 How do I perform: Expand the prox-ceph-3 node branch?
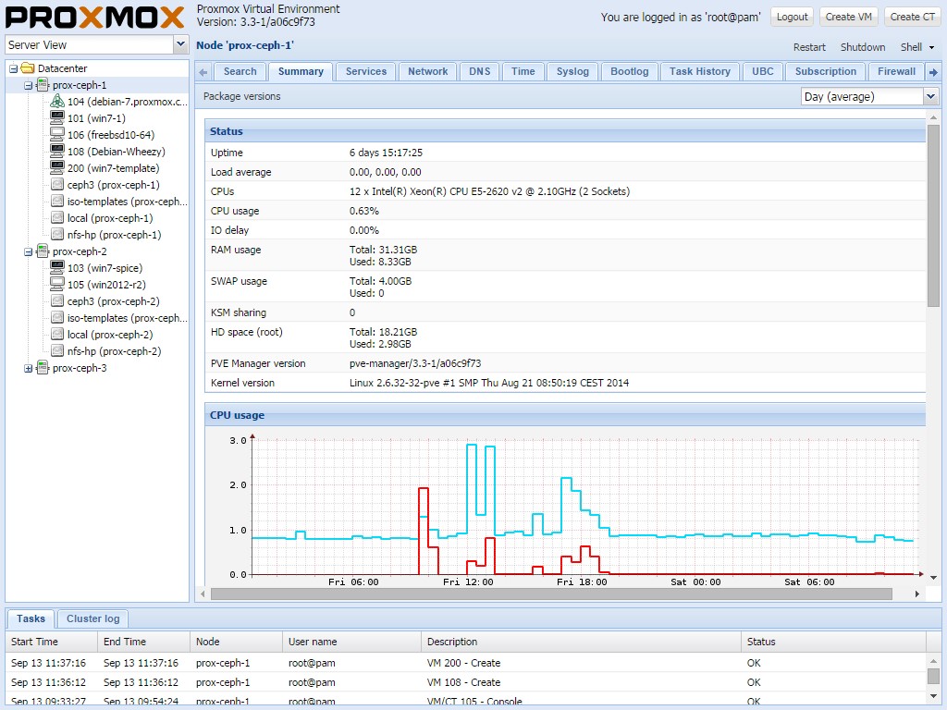[29, 367]
